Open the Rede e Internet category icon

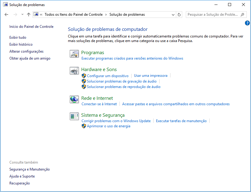pos(74,99)
